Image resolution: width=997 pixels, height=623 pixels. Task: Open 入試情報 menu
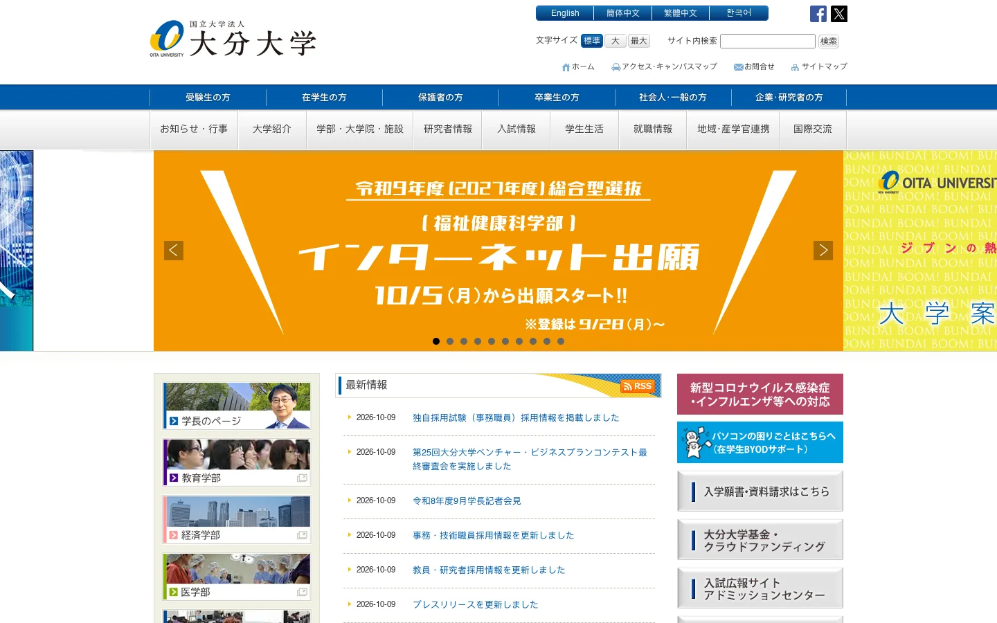point(517,129)
